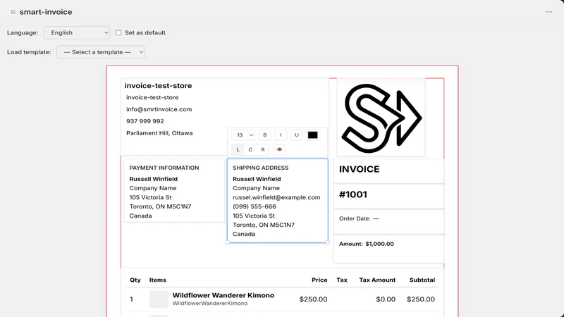Open the Language dropdown set to English
Screen dimensions: 564x317
pos(77,32)
